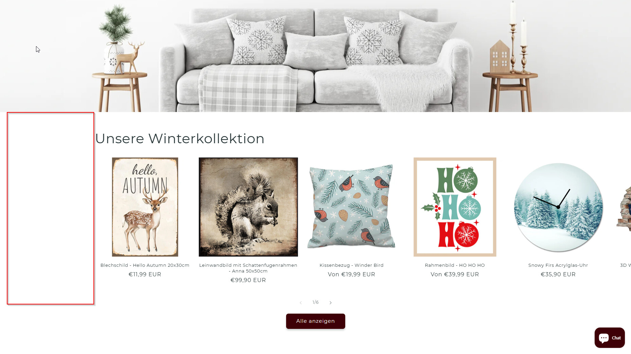
Task: Open the HO HO HO framed picture
Action: click(455, 207)
